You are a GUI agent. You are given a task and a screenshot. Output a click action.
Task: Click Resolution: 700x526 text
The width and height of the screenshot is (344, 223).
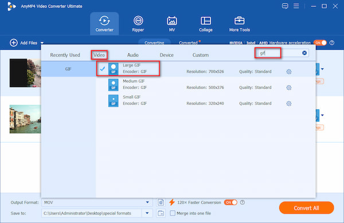(x=205, y=72)
